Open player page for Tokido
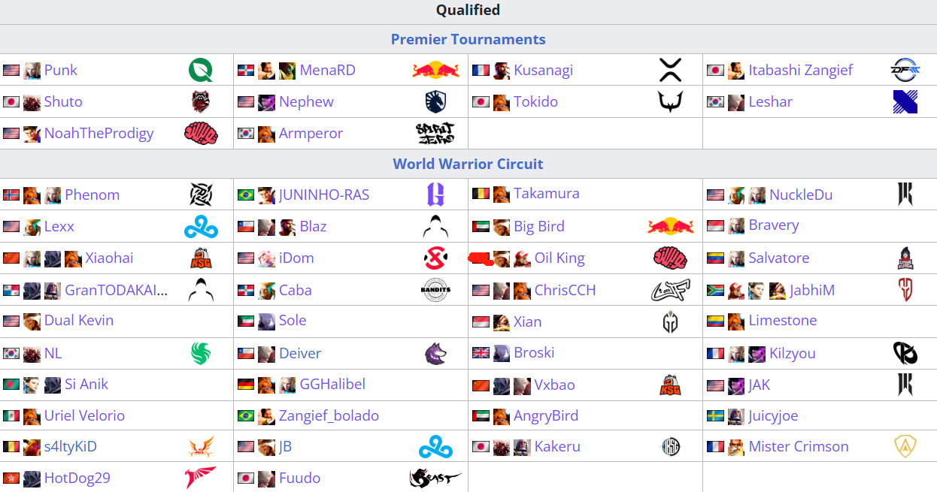The height and width of the screenshot is (492, 937). (x=535, y=101)
